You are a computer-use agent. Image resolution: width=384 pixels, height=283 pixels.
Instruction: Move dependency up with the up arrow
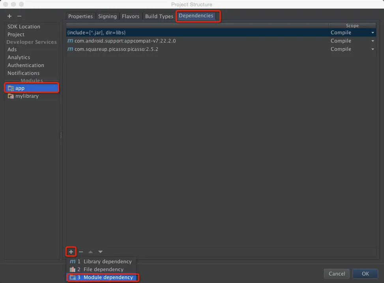pos(91,252)
